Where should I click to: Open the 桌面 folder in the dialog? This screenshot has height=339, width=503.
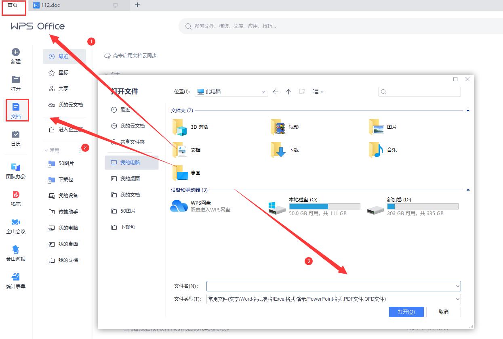(186, 173)
